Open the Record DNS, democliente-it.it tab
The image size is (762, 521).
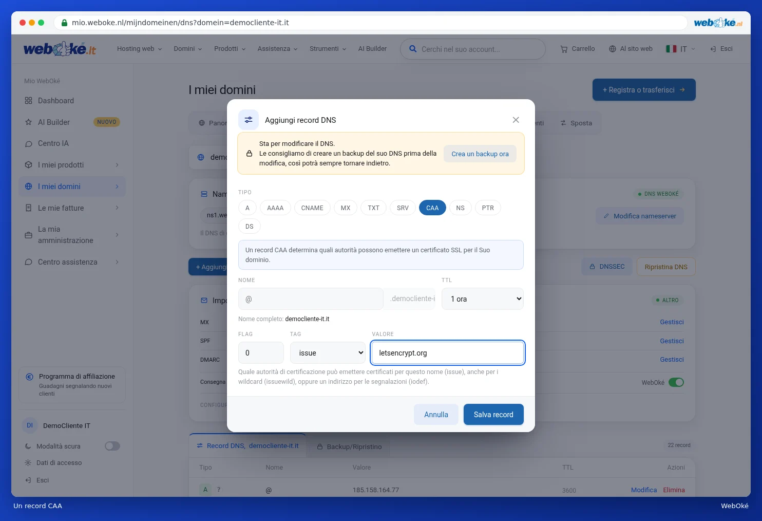pos(247,445)
